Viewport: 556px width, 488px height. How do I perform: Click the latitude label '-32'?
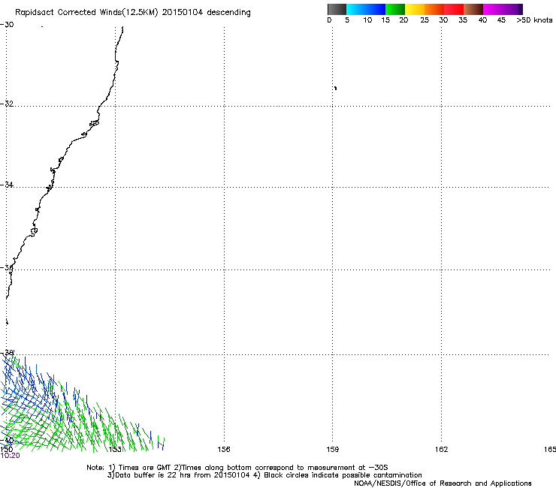point(7,104)
